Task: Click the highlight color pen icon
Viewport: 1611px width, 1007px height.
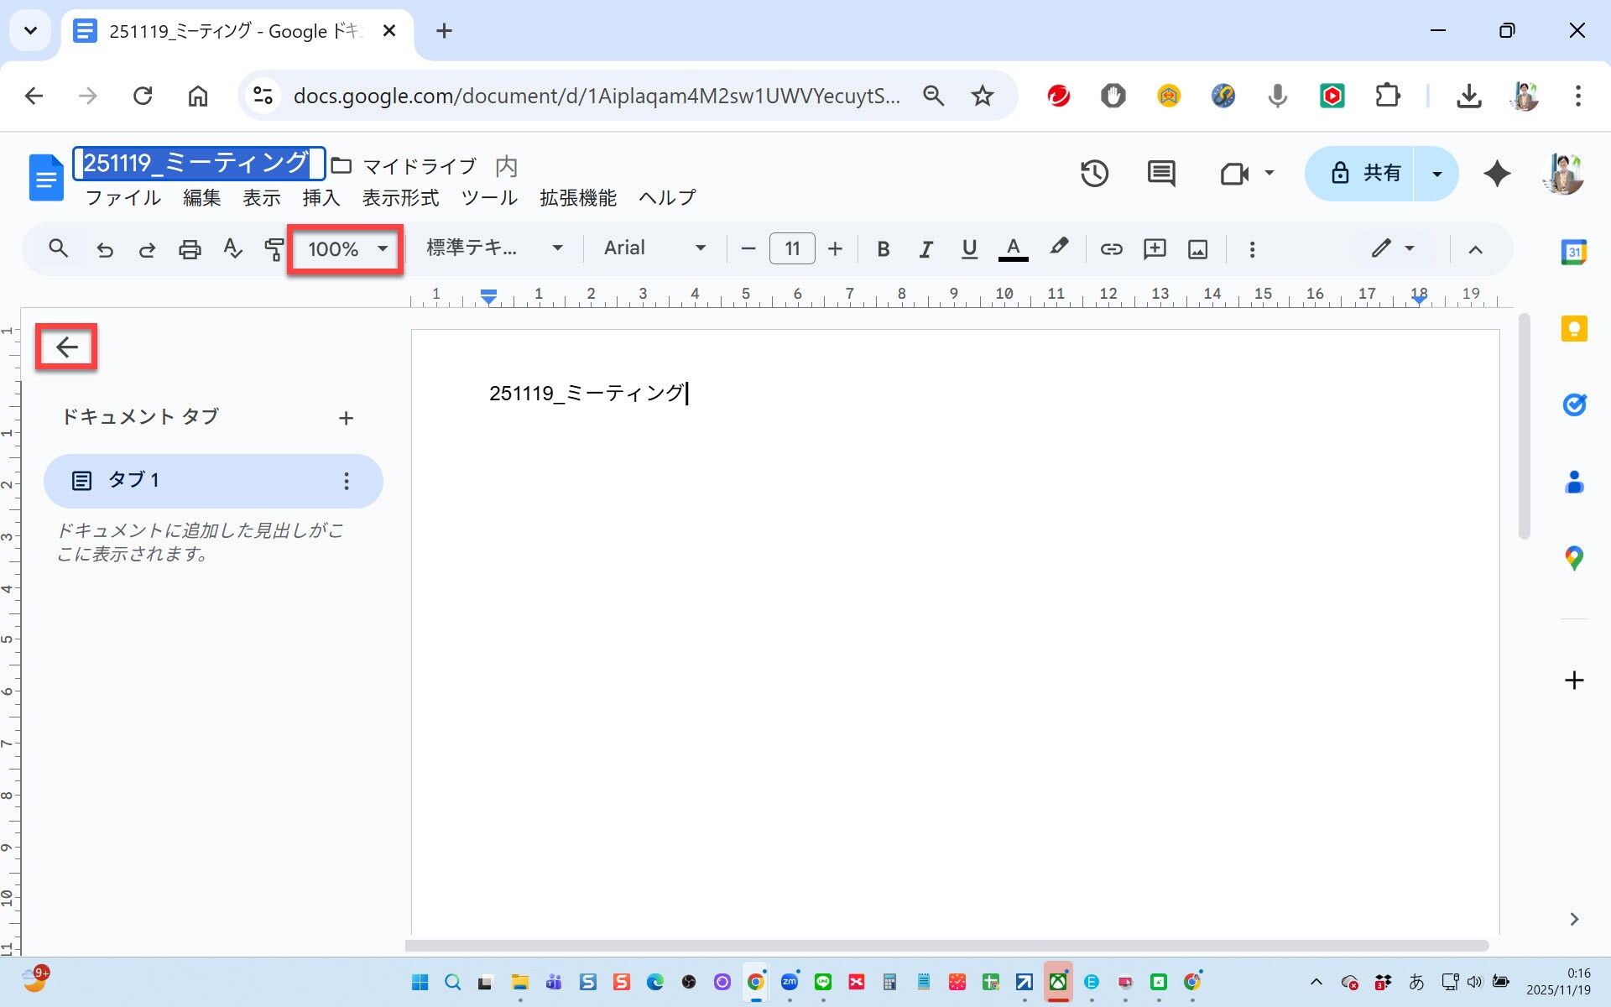Action: (1059, 248)
